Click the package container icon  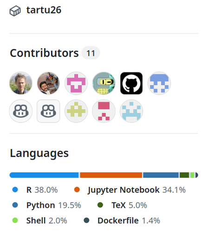coord(15,11)
